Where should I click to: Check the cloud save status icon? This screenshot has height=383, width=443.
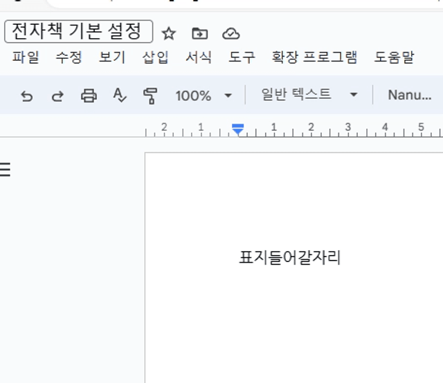tap(231, 34)
